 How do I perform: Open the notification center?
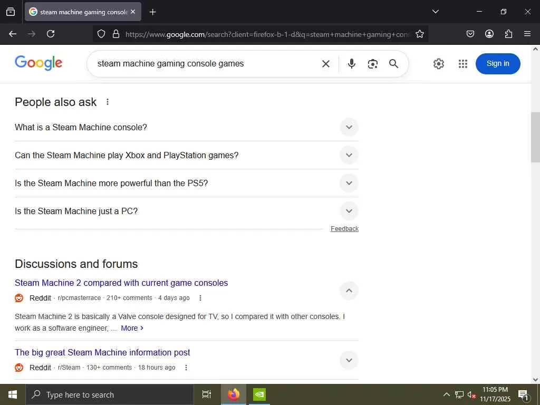(523, 394)
